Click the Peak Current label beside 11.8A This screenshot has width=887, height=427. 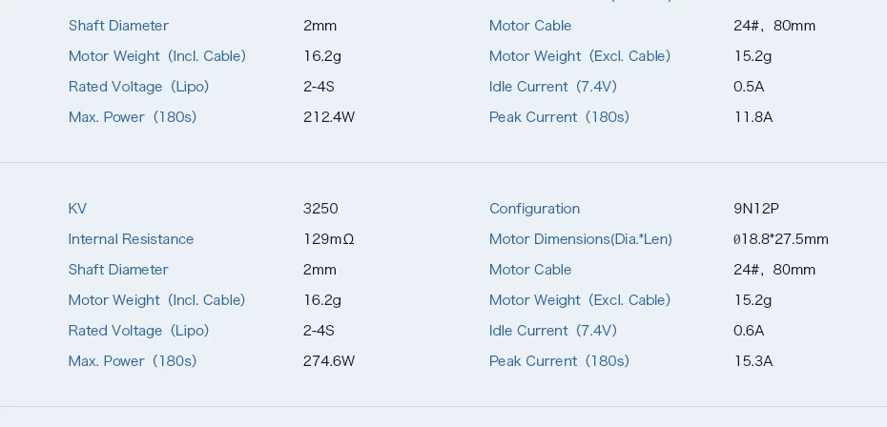point(559,117)
